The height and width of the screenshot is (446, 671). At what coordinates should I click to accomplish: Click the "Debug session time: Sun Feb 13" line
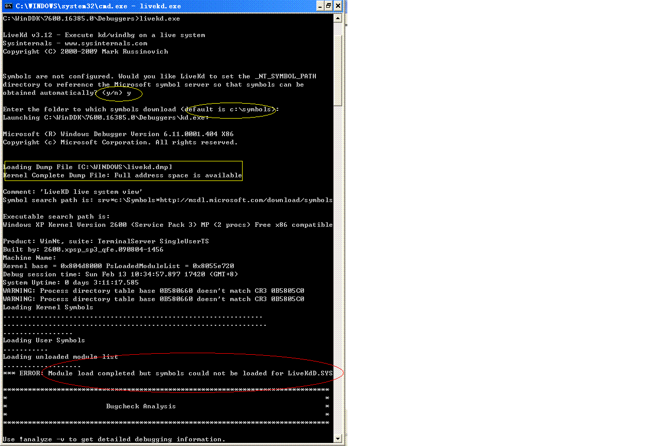tap(121, 274)
